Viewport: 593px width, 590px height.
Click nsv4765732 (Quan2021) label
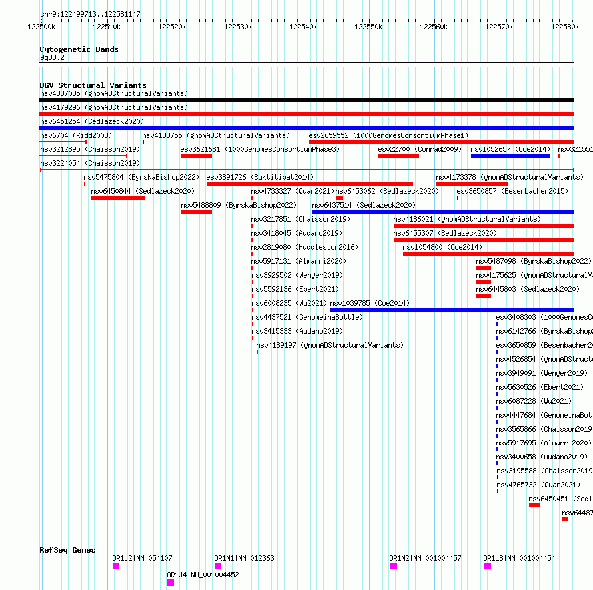[x=538, y=485]
